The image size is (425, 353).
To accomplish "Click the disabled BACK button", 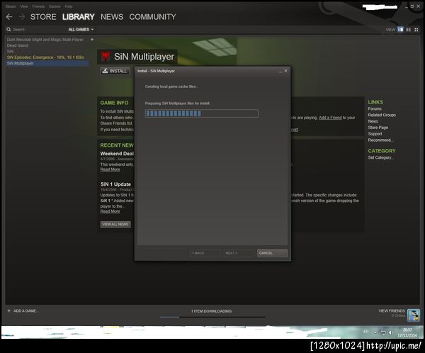I will [x=205, y=253].
